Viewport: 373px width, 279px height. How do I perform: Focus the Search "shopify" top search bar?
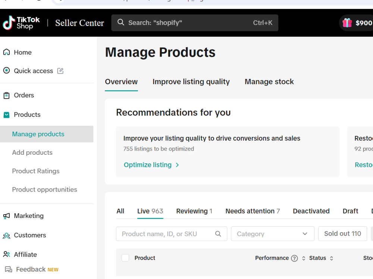[x=195, y=23]
